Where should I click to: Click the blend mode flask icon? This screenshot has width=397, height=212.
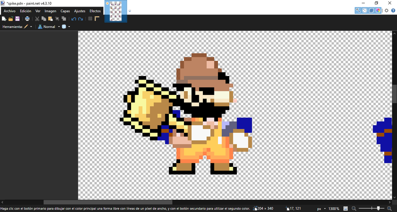40,26
